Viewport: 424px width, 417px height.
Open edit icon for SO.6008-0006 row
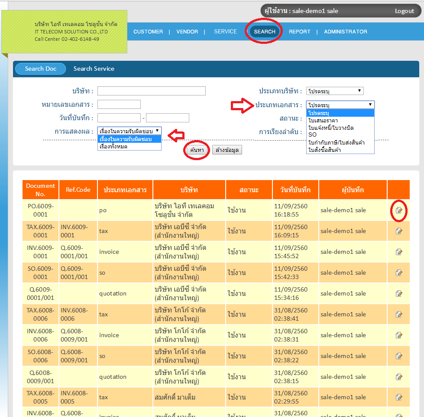click(399, 356)
